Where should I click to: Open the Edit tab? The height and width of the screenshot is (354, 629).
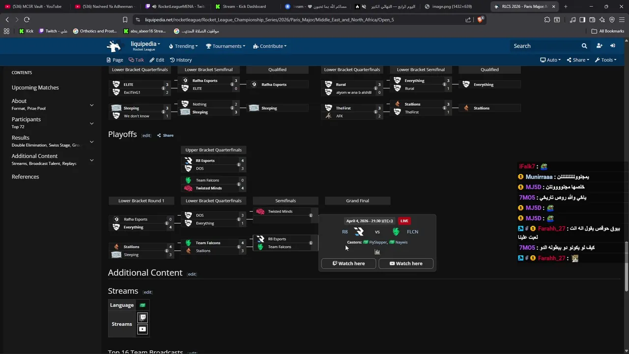tap(157, 60)
